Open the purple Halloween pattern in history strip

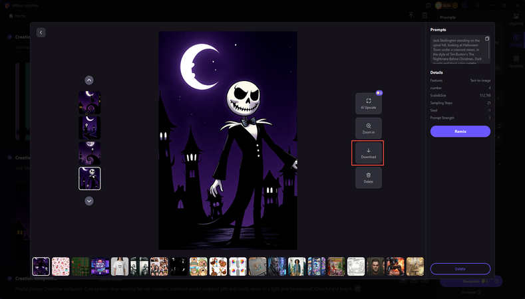click(41, 266)
